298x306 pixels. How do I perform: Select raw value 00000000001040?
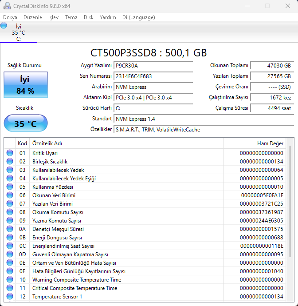point(261,271)
